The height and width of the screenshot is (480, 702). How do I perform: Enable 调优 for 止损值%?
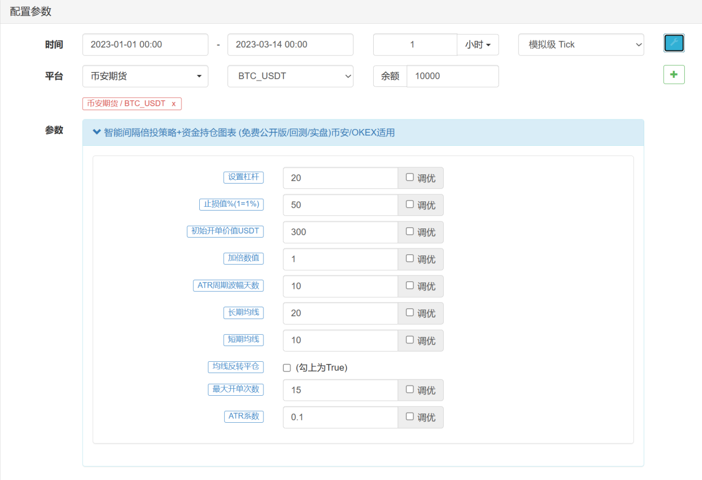tap(410, 204)
